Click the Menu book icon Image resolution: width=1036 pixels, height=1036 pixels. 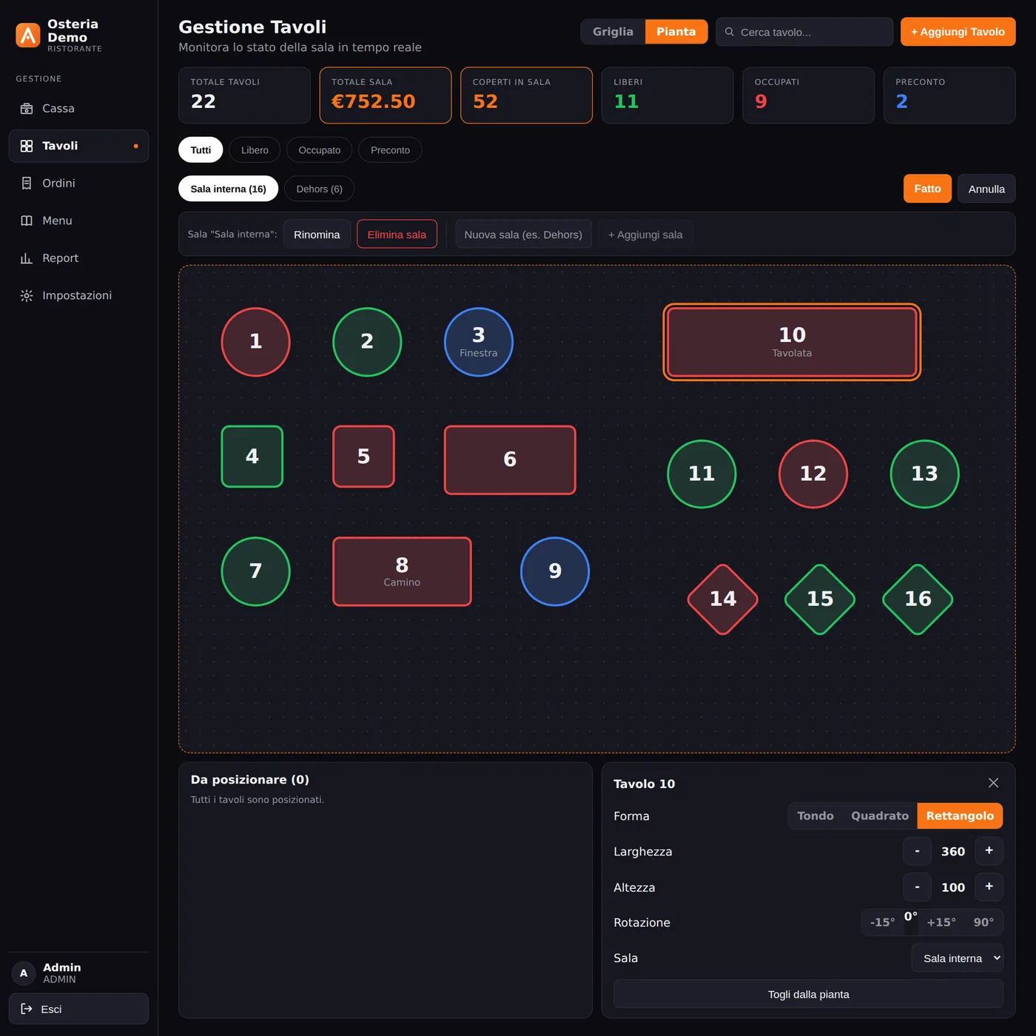pos(27,221)
